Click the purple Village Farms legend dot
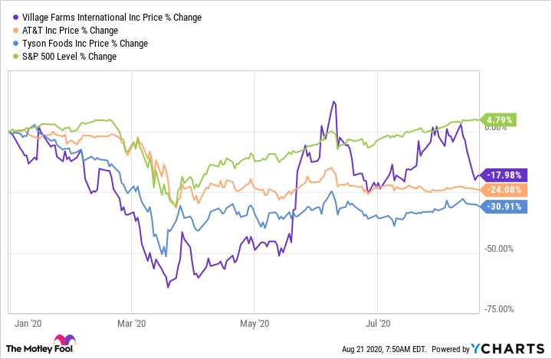The width and height of the screenshot is (552, 359). point(8,17)
